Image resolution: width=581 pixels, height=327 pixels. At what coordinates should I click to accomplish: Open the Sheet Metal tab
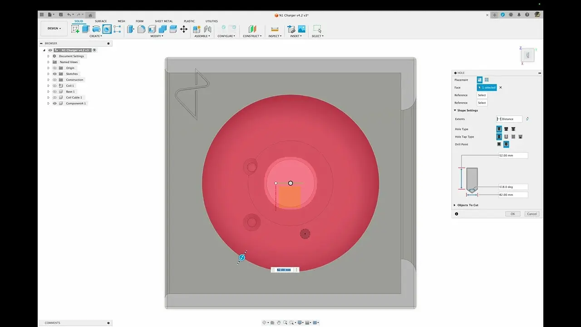tap(163, 21)
